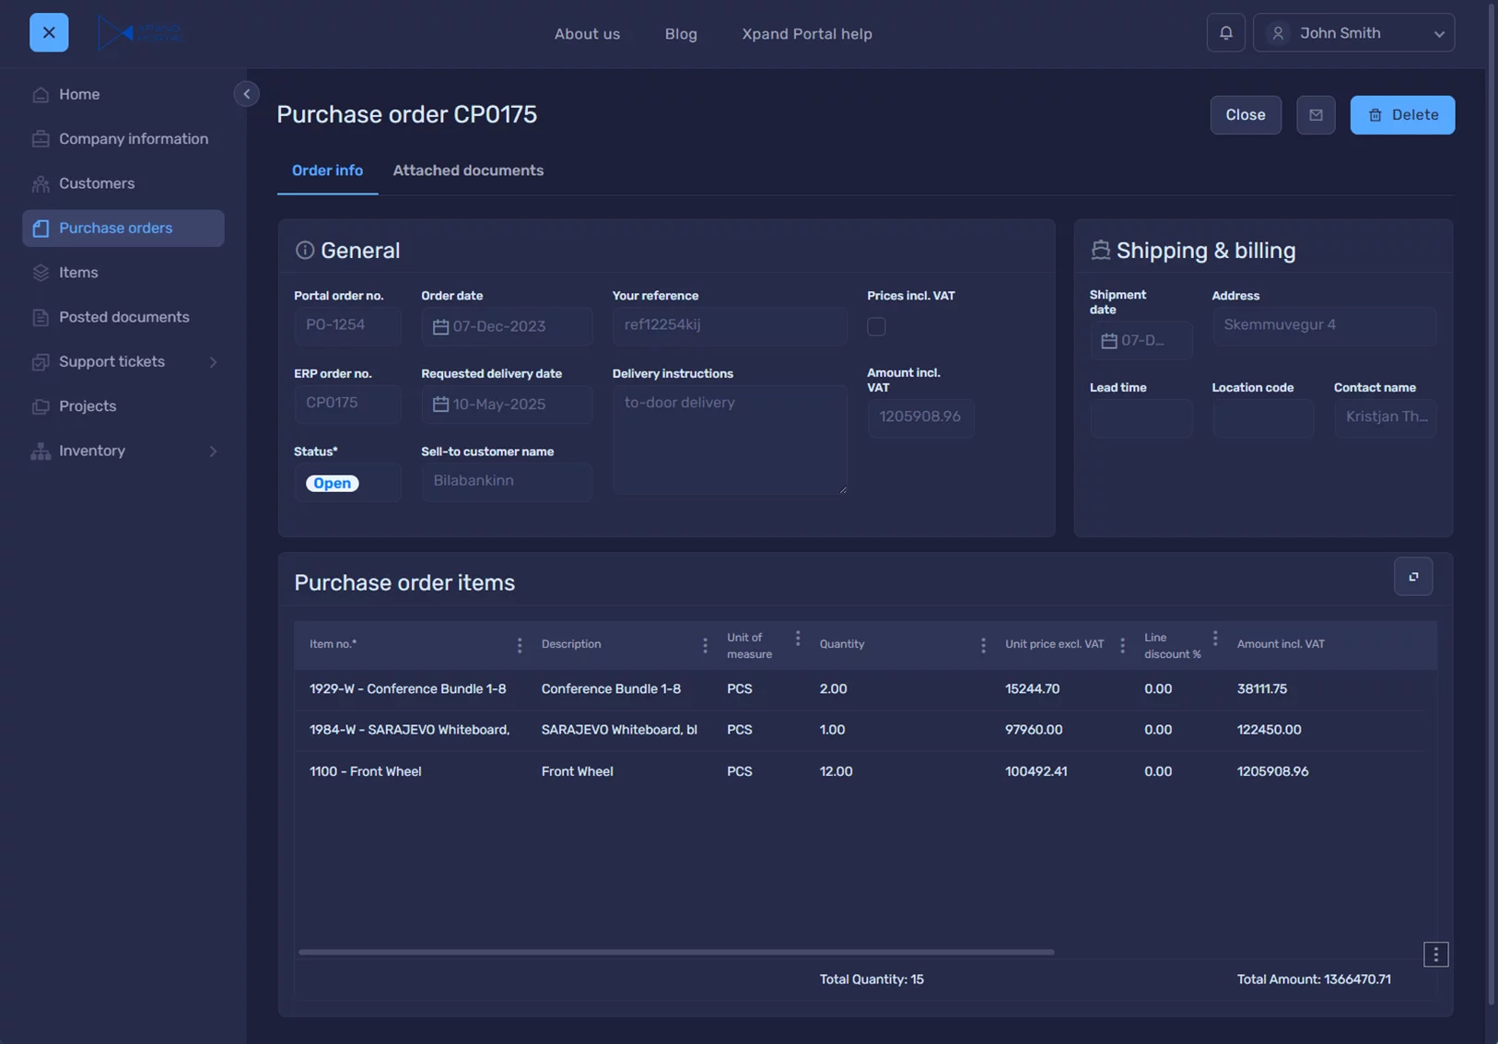The image size is (1498, 1044).
Task: Click the envelope email icon button
Action: tap(1315, 115)
